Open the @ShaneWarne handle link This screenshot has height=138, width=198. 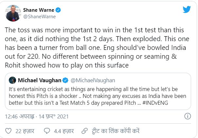[x=39, y=17]
